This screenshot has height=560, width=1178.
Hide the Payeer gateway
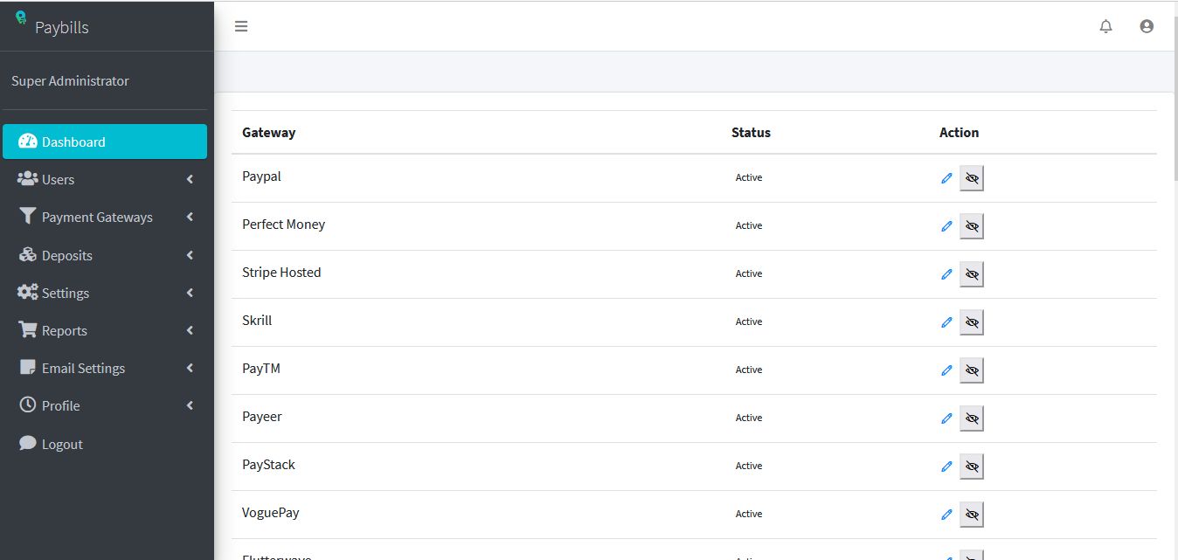tap(972, 418)
